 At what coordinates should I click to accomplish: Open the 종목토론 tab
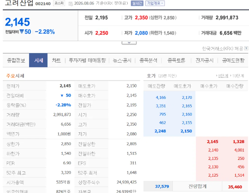click(x=176, y=60)
